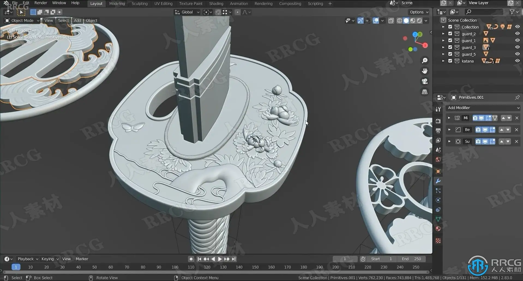Select solid viewport shading
This screenshot has width=523, height=281.
click(406, 20)
